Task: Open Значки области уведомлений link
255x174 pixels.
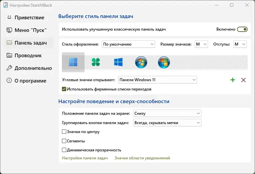Action: click(x=142, y=158)
